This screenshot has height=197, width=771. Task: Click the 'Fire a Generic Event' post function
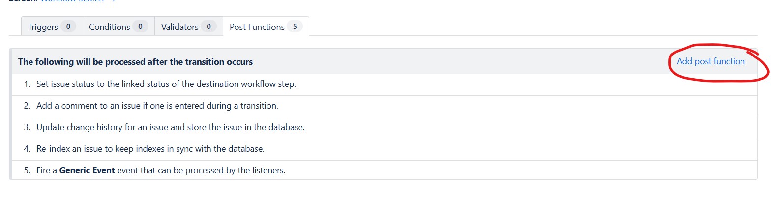click(161, 170)
